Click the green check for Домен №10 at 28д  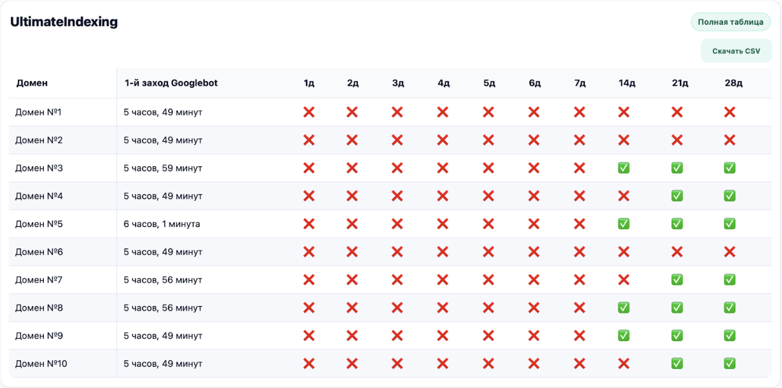pos(729,364)
